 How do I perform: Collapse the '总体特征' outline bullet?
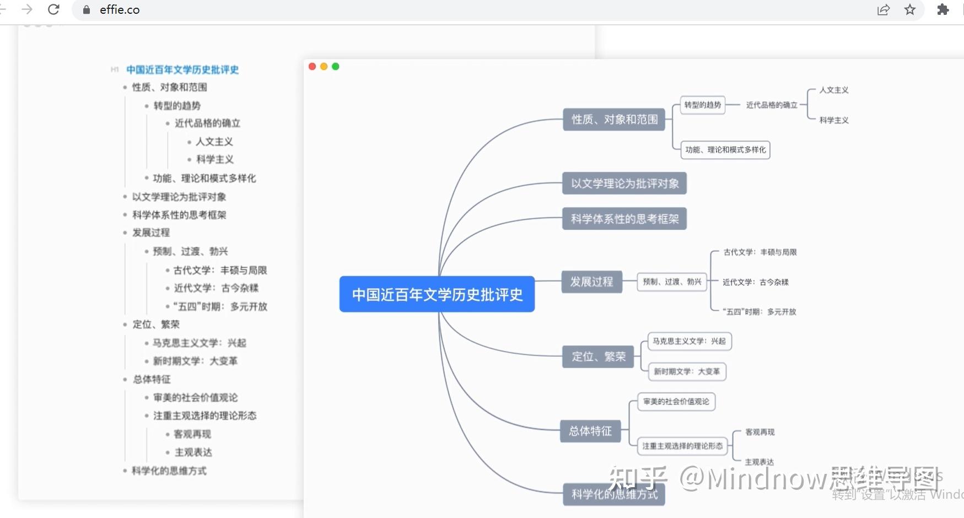tap(126, 379)
